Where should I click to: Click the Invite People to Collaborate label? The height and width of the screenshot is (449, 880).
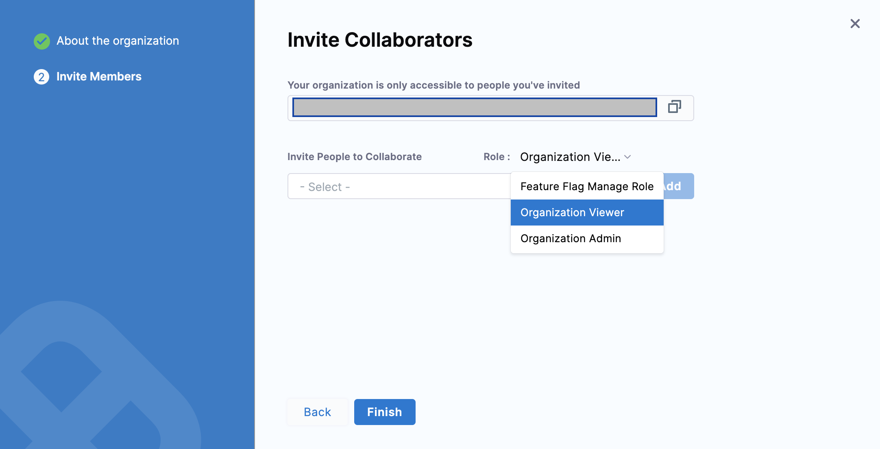click(354, 157)
